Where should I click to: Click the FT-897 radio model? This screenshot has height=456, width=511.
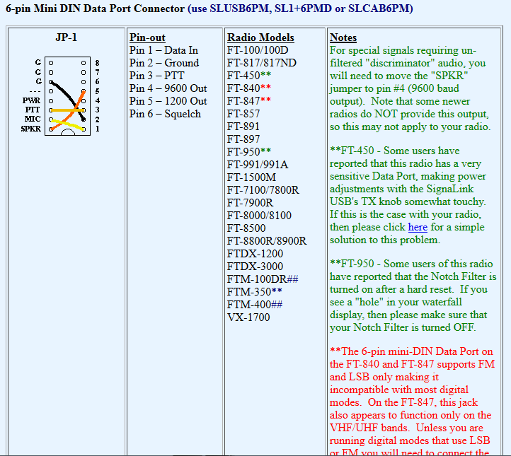point(243,139)
